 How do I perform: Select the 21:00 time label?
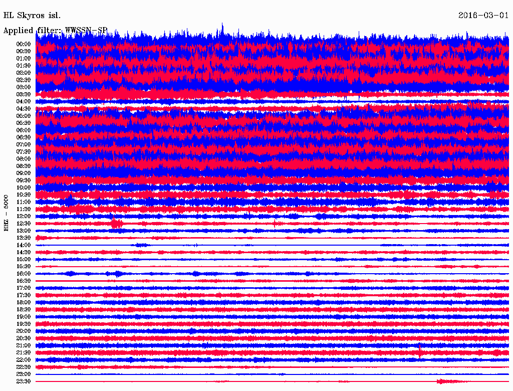coord(24,346)
